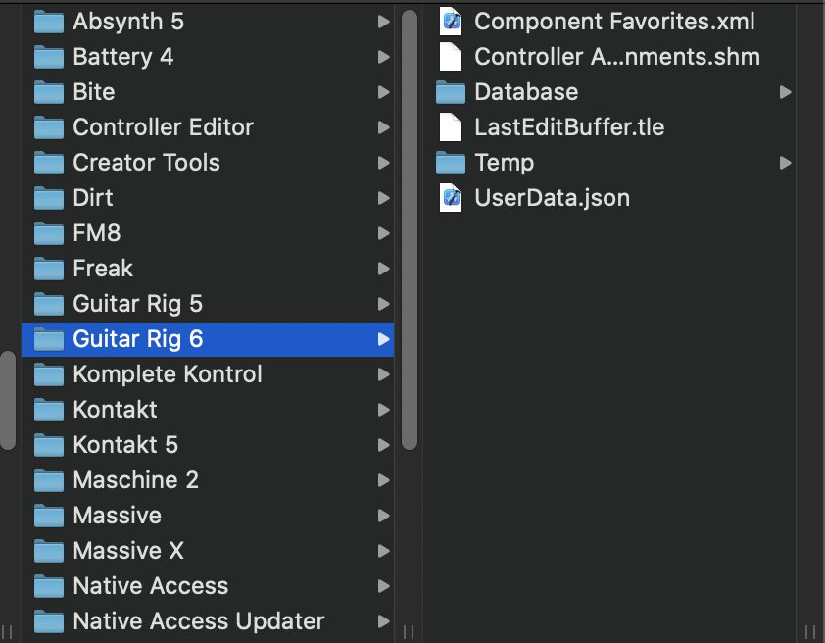Click the Guitar Rig 5 folder icon
Screen dimensions: 825x643
tap(49, 304)
